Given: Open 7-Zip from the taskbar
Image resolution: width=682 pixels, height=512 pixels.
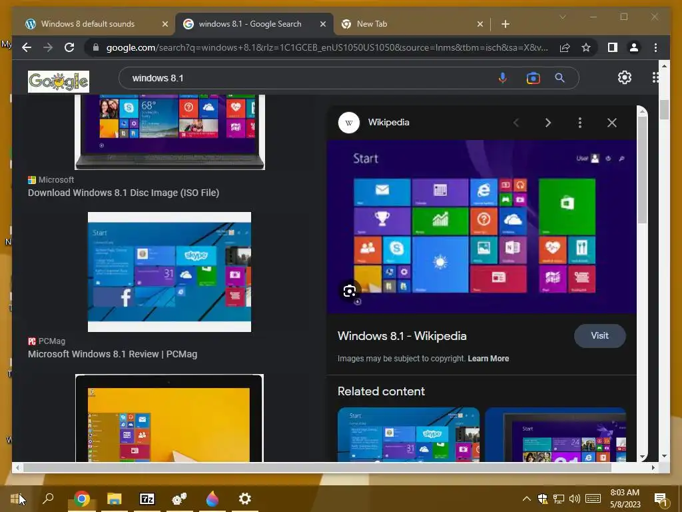Looking at the screenshot, I should pos(147,499).
